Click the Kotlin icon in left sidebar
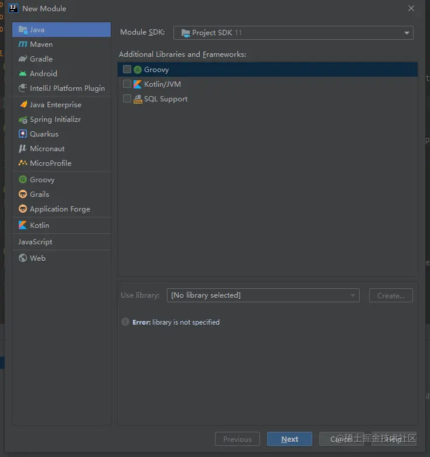The width and height of the screenshot is (430, 457). click(23, 225)
